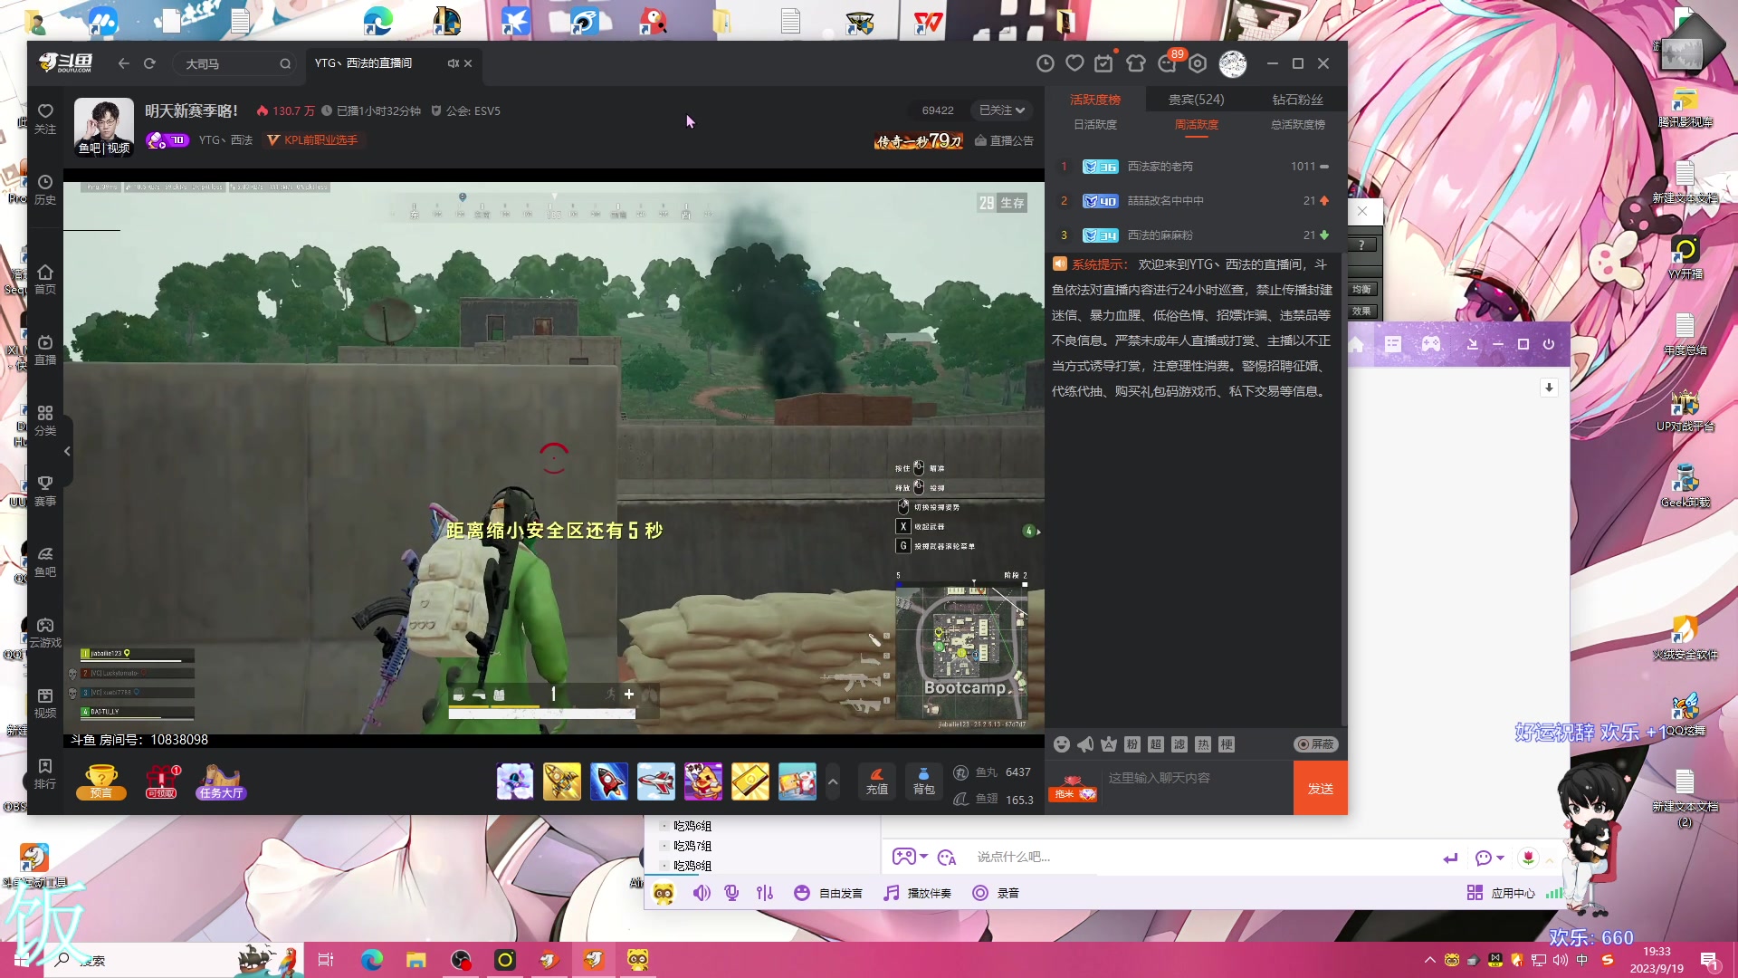Show hidden system tray icons
Image resolution: width=1738 pixels, height=978 pixels.
1429,960
